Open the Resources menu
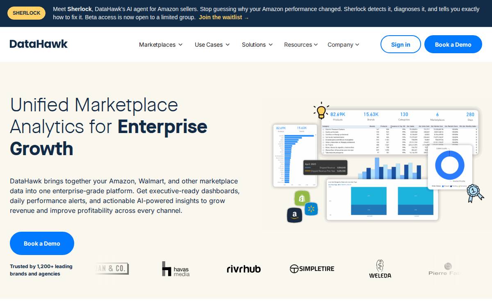 point(301,45)
